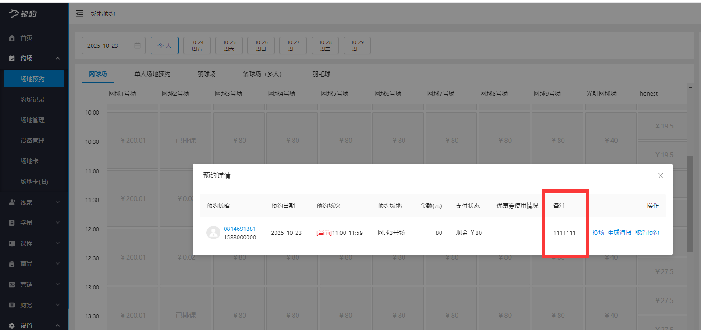Click the 线索 sidebar icon
The height and width of the screenshot is (330, 701).
click(11, 202)
